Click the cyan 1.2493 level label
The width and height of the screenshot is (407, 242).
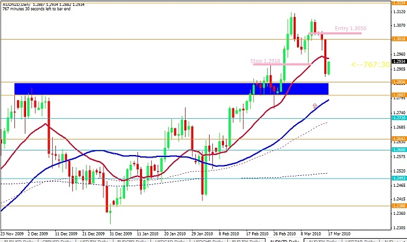[399, 178]
